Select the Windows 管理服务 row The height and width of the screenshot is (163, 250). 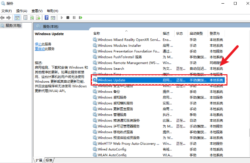[x=159, y=115]
